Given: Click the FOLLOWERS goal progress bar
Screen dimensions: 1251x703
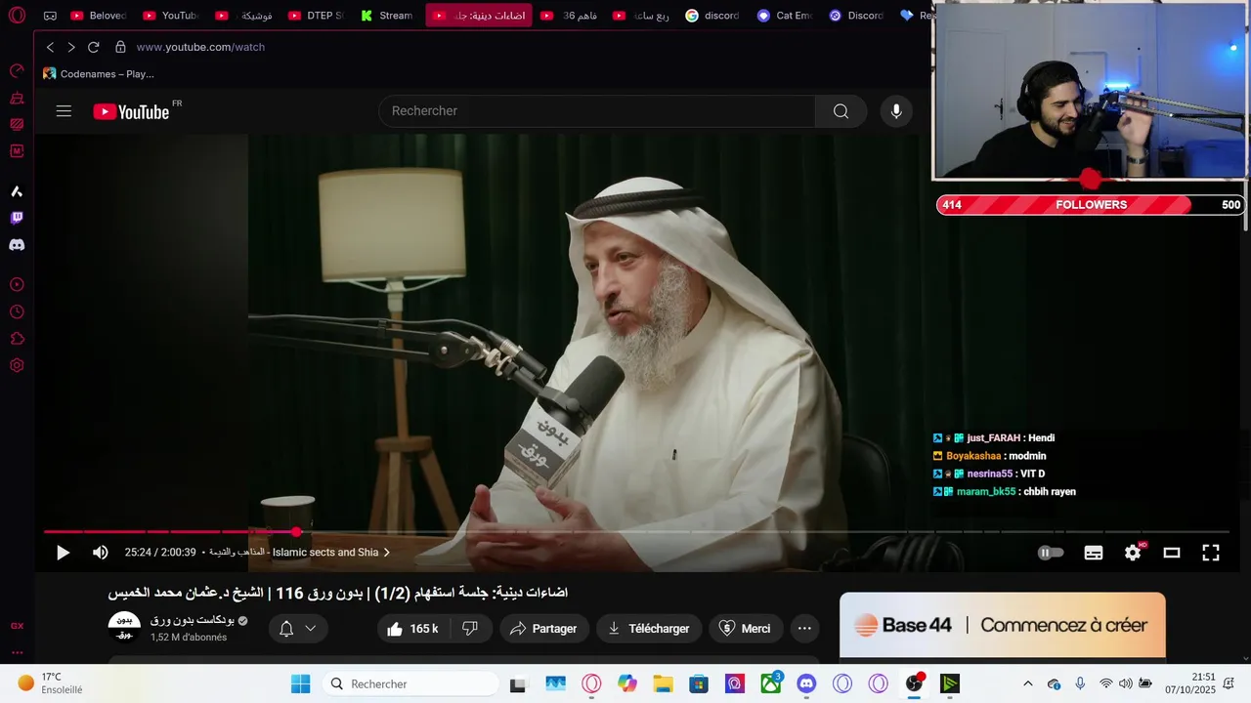Looking at the screenshot, I should point(1091,205).
